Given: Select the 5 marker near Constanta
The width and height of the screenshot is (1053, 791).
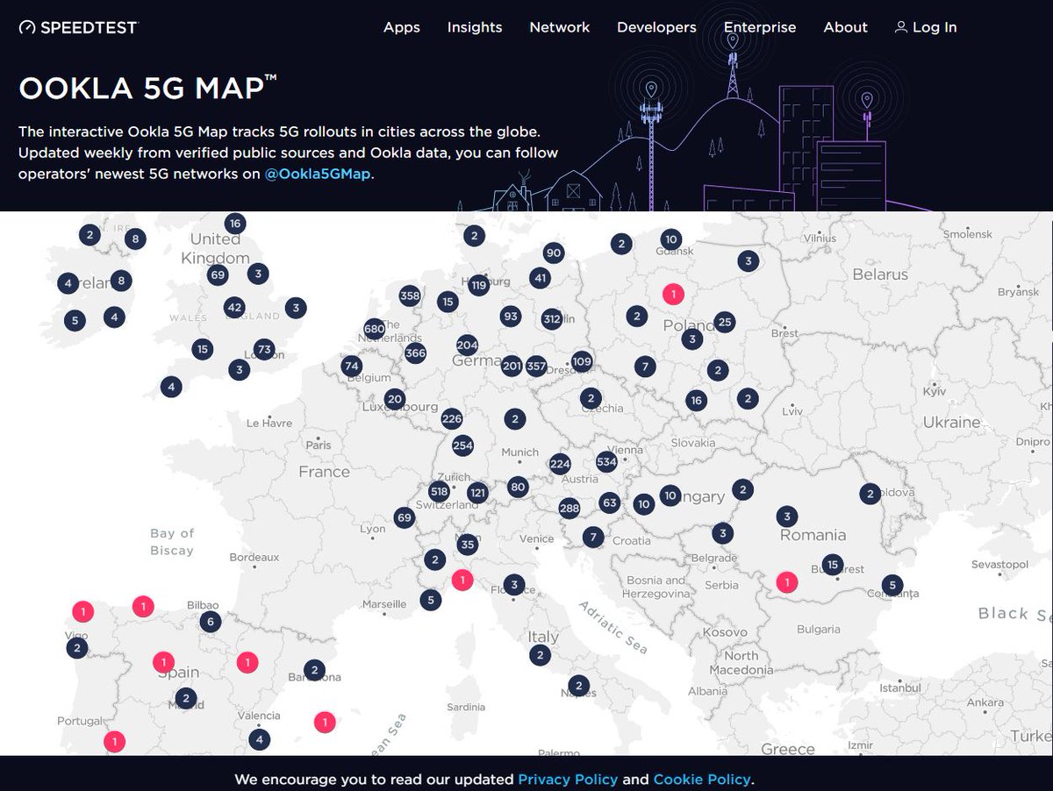Looking at the screenshot, I should click(892, 585).
